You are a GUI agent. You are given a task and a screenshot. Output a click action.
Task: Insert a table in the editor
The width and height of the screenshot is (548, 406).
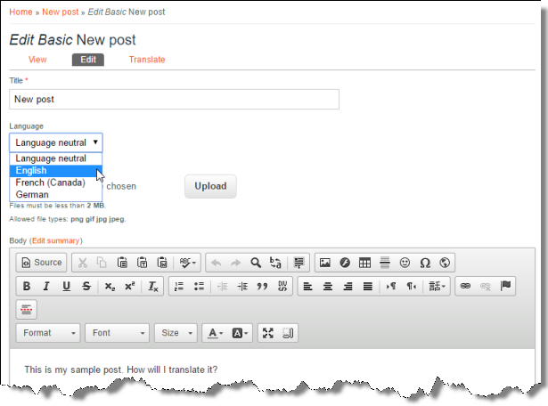tap(364, 263)
